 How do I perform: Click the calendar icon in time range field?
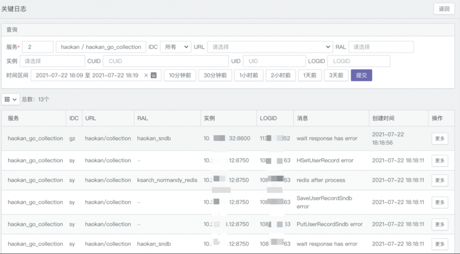154,75
